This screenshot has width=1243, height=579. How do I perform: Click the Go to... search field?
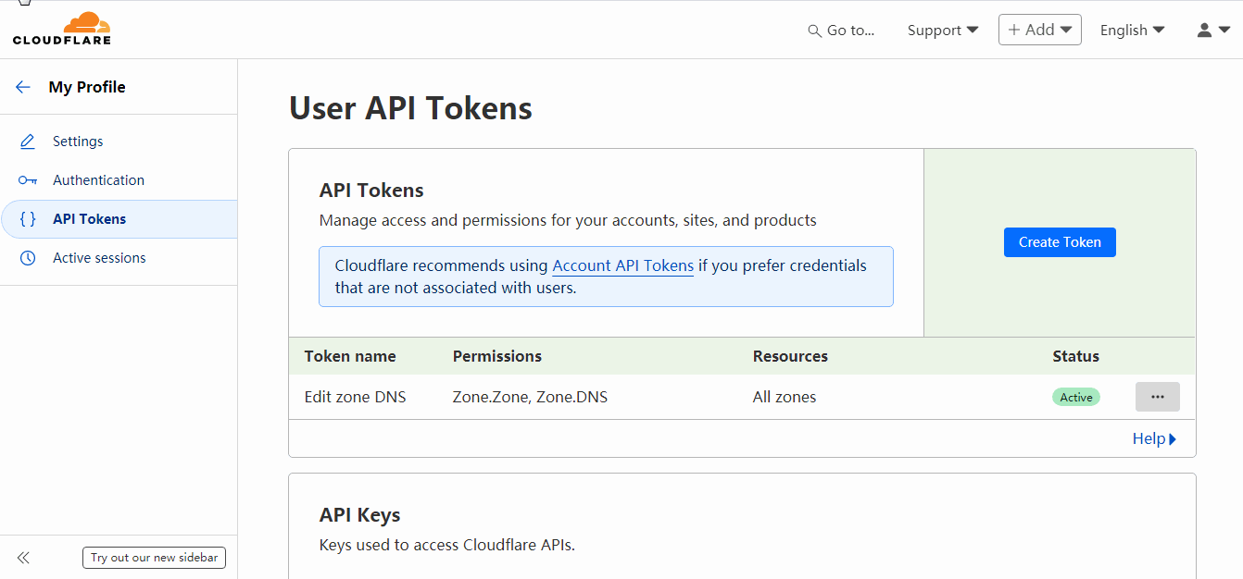point(841,30)
